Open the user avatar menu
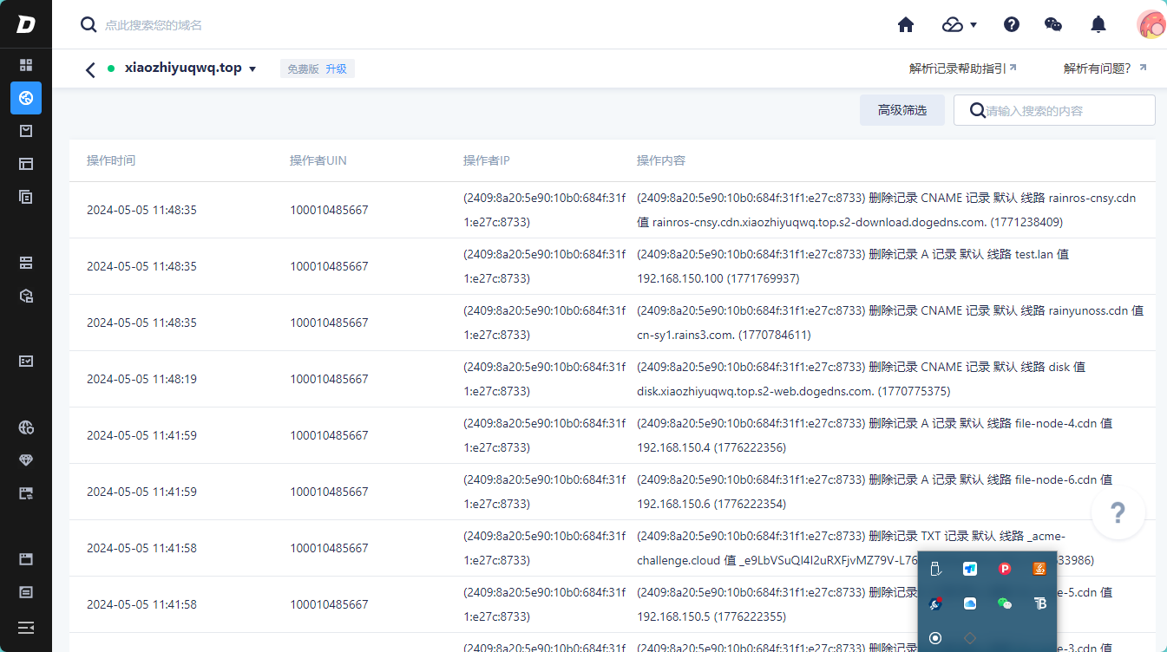Viewport: 1167px width, 652px height. click(x=1151, y=24)
